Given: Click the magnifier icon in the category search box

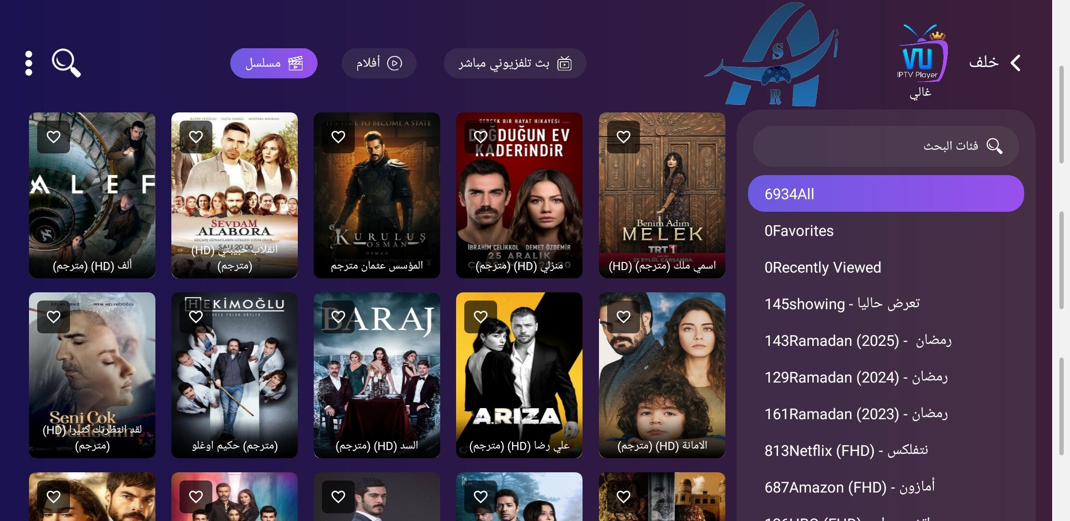Looking at the screenshot, I should point(994,146).
